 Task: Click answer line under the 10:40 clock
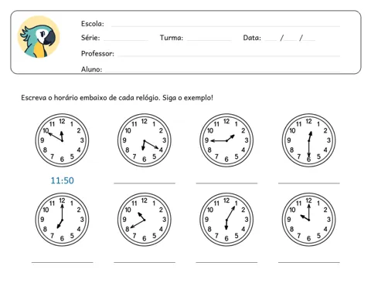(x=145, y=262)
